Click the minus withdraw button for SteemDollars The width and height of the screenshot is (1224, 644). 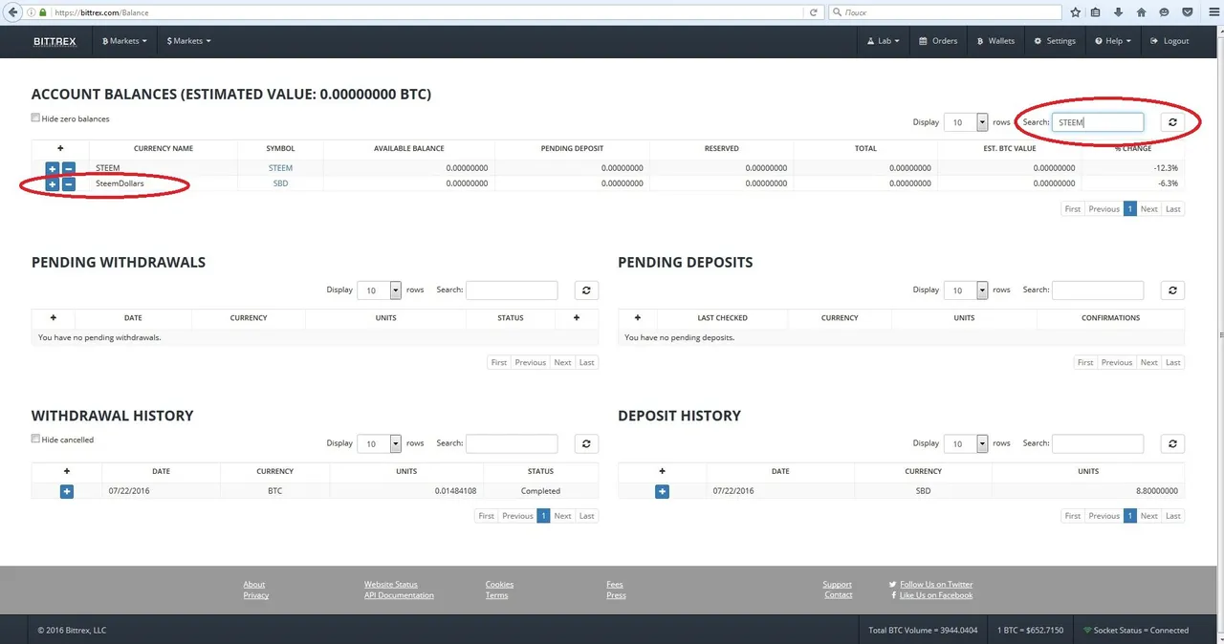click(x=69, y=184)
